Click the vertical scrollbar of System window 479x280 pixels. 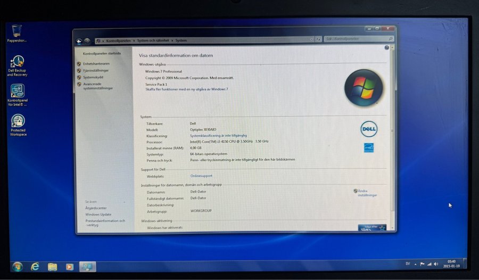point(392,130)
